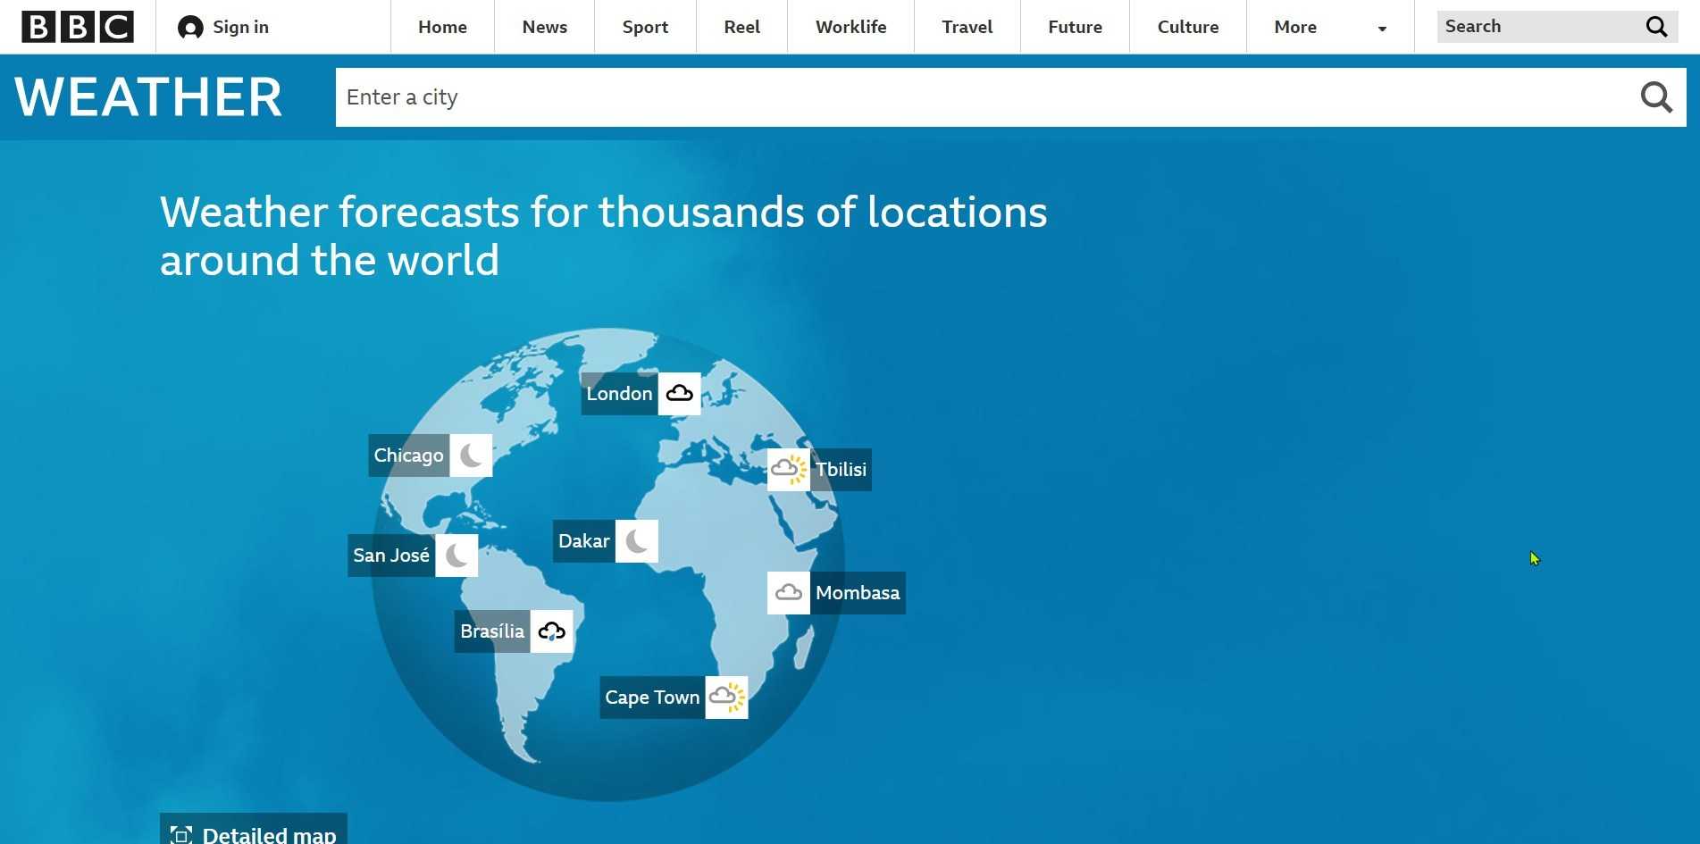The height and width of the screenshot is (844, 1700).
Task: Click the Sign in link
Action: tap(223, 27)
